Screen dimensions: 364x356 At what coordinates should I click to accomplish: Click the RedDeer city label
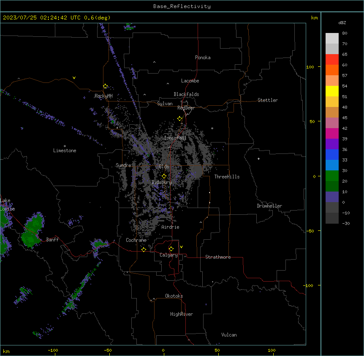(x=186, y=108)
